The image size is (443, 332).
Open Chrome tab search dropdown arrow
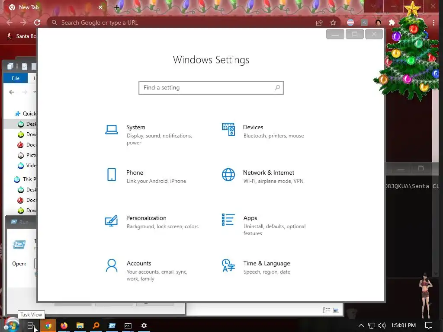point(373,6)
